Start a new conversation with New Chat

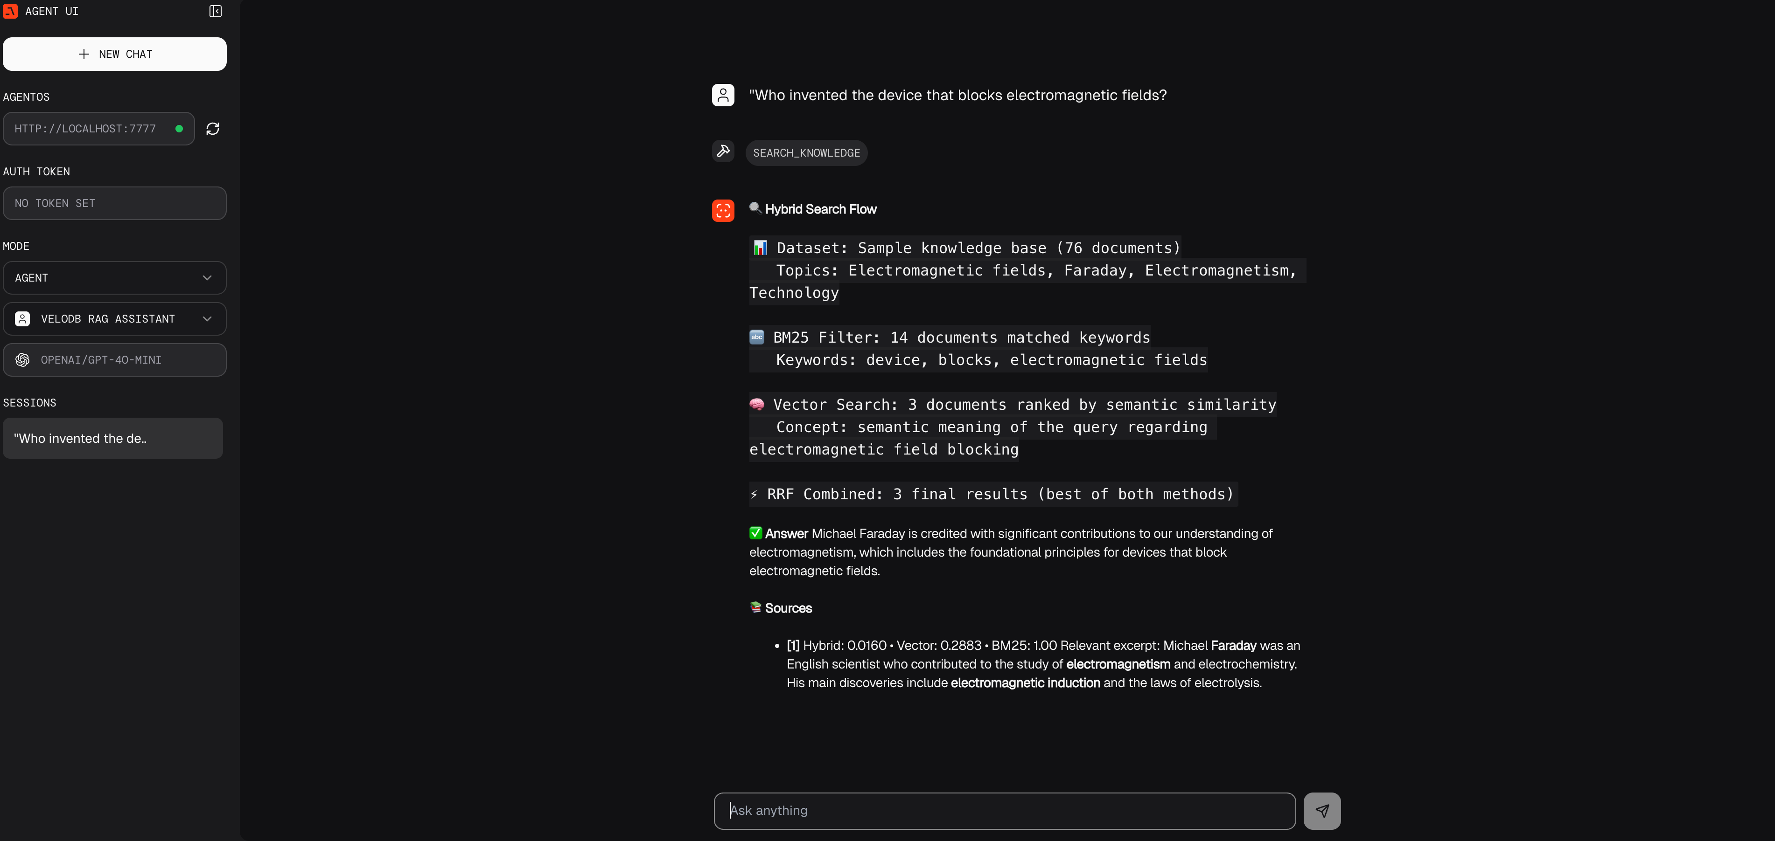click(x=114, y=54)
